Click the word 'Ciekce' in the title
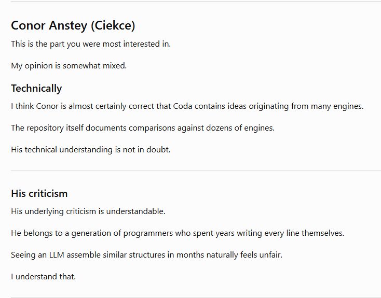This screenshot has width=381, height=298. tap(113, 26)
